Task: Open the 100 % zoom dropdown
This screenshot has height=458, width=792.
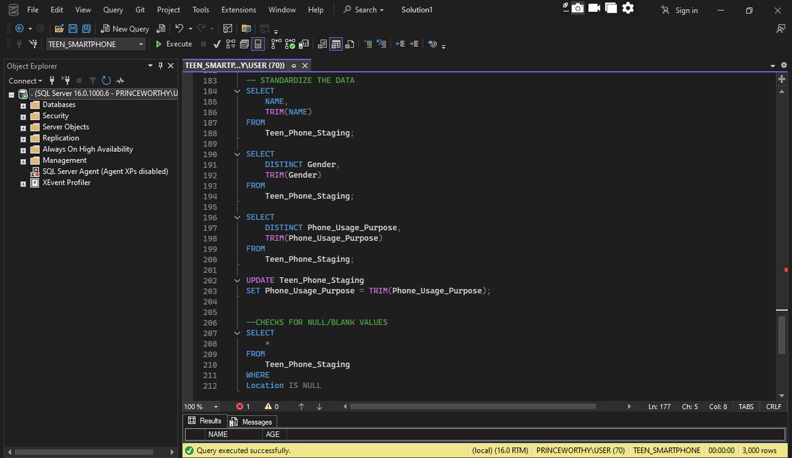Action: (216, 407)
